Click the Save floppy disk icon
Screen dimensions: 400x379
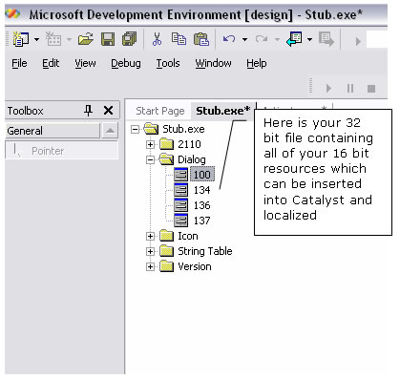click(x=108, y=39)
